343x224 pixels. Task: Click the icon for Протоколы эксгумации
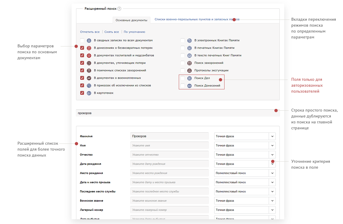(189, 71)
